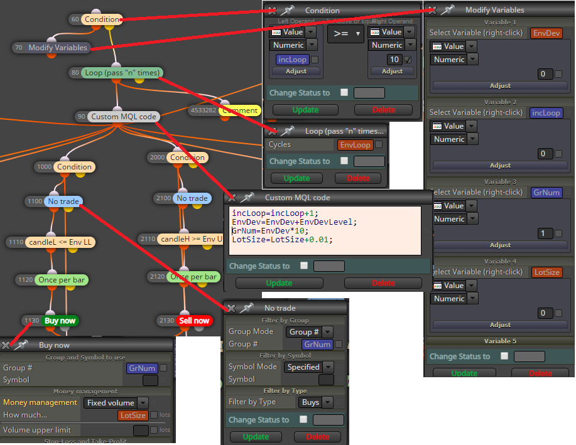
Task: Click Update in the No trade panel
Action: coord(256,437)
